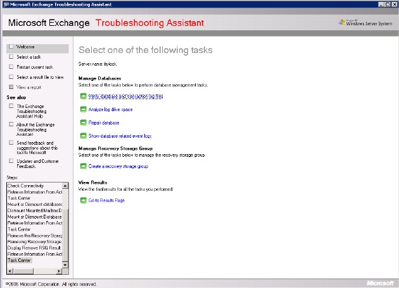Click the vertical scrollbar thumb in Steps list
Viewport: 399px width, 288px height.
[x=65, y=236]
